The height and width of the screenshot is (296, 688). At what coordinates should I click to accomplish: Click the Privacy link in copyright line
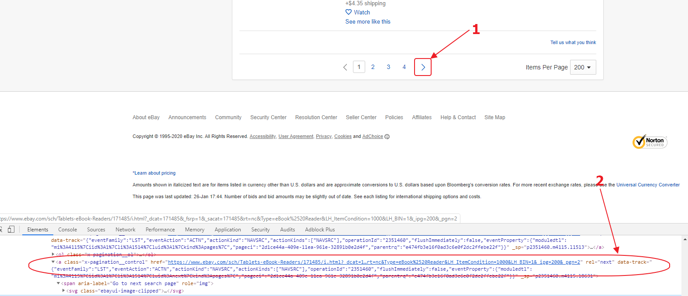pos(324,137)
